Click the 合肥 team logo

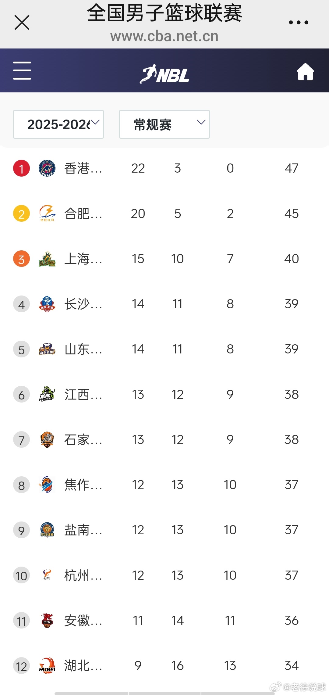click(47, 213)
